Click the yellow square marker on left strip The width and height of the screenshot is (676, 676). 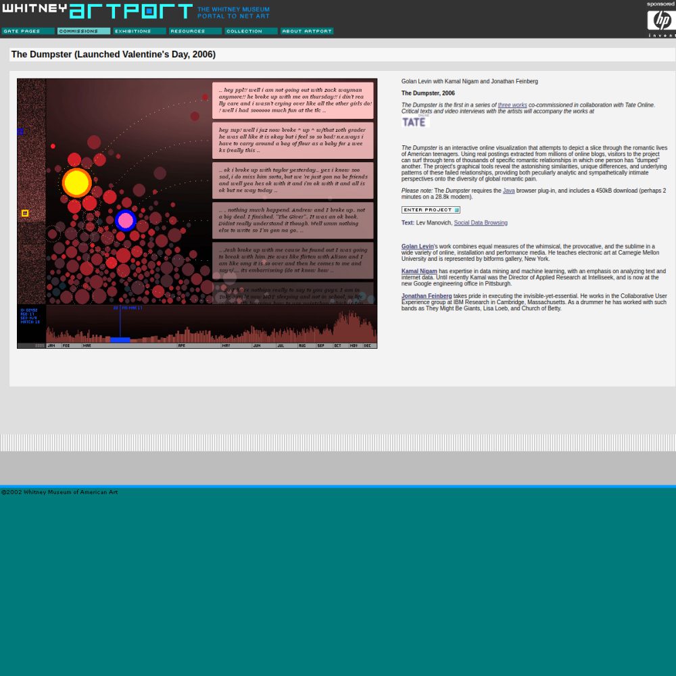click(x=25, y=213)
